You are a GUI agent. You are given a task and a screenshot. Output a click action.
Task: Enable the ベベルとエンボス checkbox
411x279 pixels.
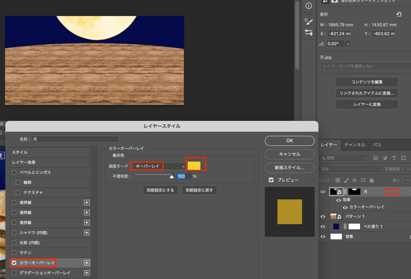click(14, 172)
